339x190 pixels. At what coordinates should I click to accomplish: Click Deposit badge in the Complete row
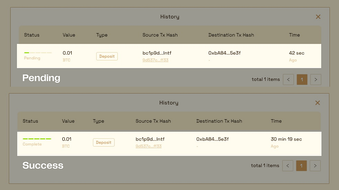click(103, 142)
